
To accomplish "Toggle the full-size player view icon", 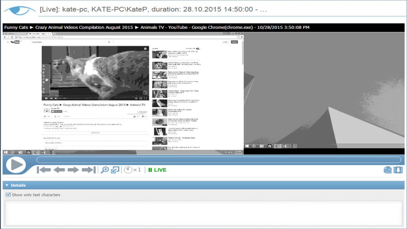I will point(115,170).
